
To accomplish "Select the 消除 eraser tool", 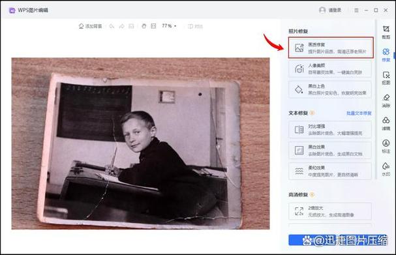I will 386,100.
